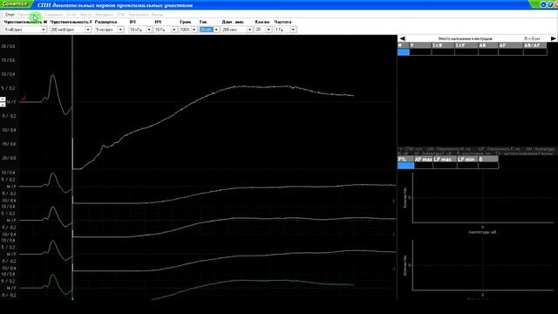Click the Место наложения электродов label
This screenshot has width=558, height=314.
pyautogui.click(x=465, y=38)
